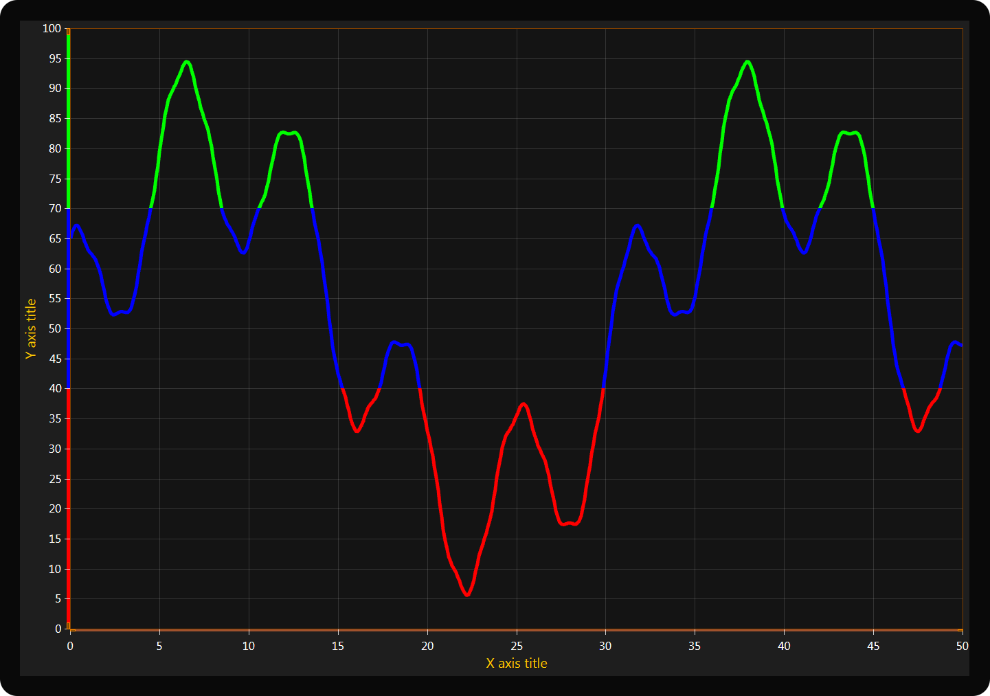
Task: Click the "Y axis title" label
Action: coord(31,328)
